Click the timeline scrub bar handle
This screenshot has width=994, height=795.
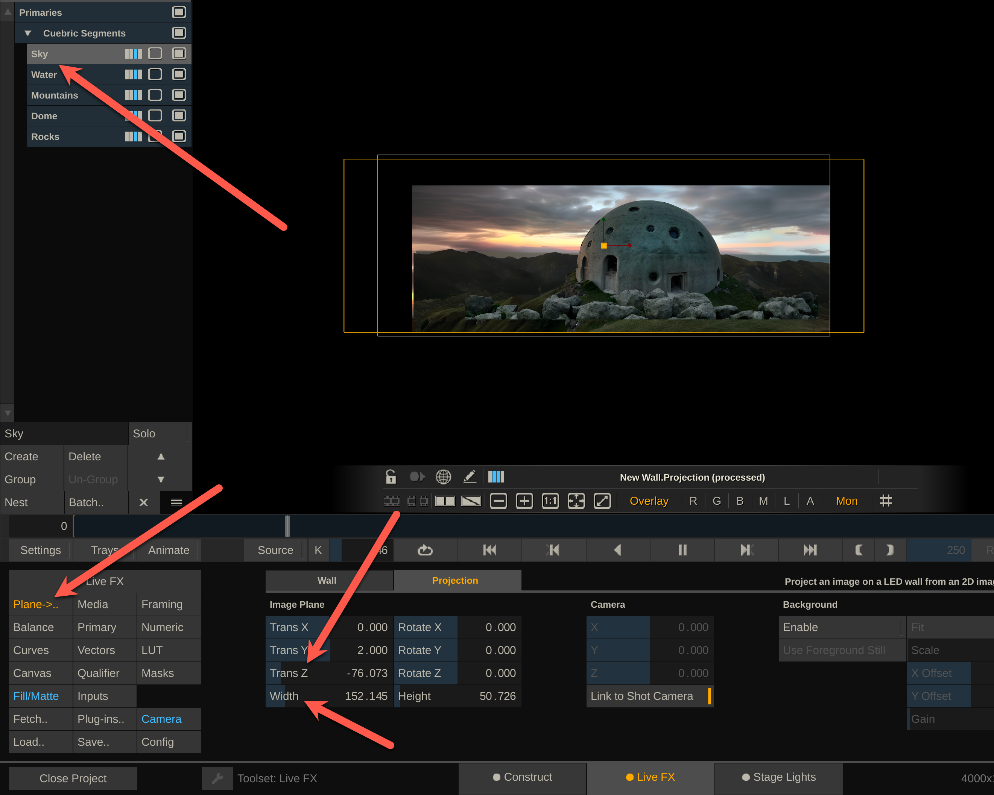tap(287, 526)
